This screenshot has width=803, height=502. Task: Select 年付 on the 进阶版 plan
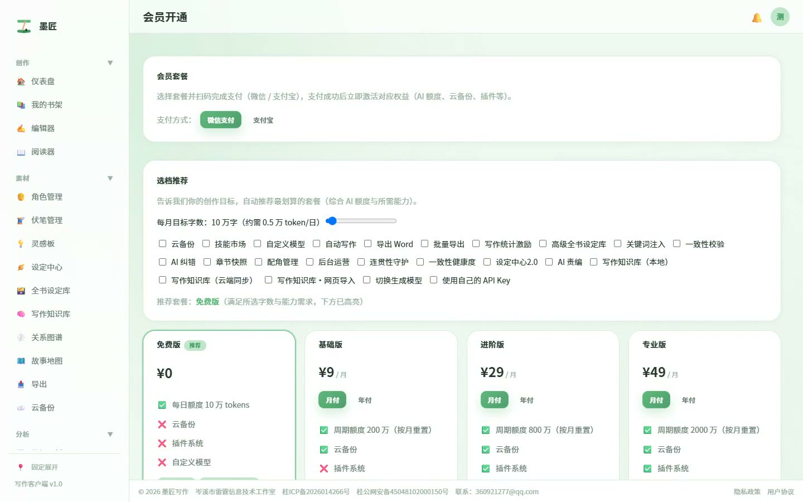point(526,400)
